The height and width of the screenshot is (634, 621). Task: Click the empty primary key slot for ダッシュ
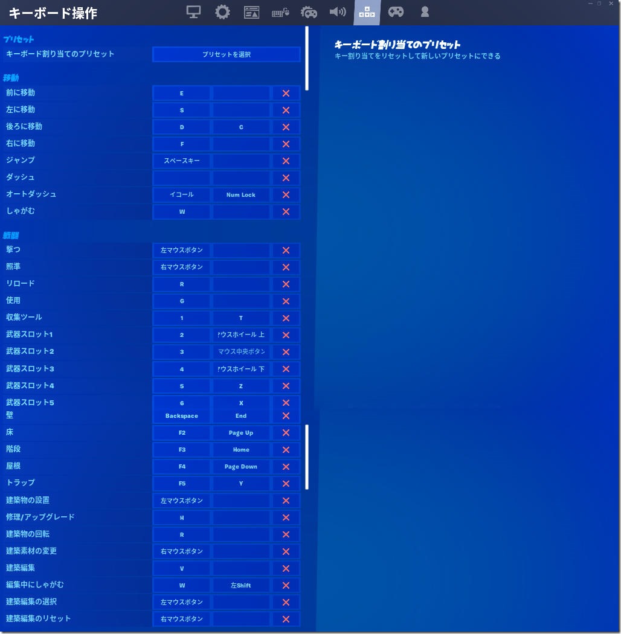pos(181,178)
